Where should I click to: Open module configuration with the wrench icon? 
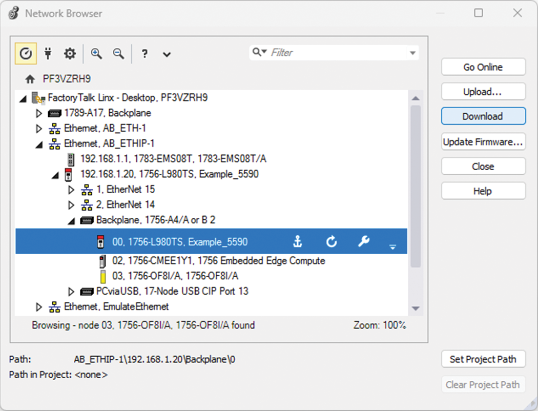(364, 241)
